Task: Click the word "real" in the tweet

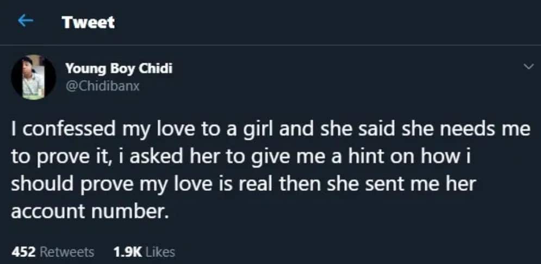Action: click(256, 184)
